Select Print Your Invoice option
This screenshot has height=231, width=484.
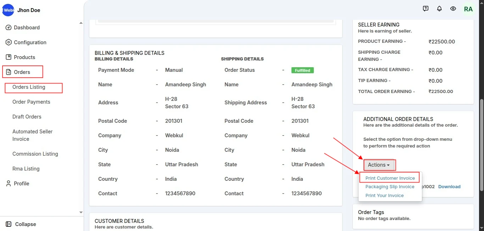[384, 196]
